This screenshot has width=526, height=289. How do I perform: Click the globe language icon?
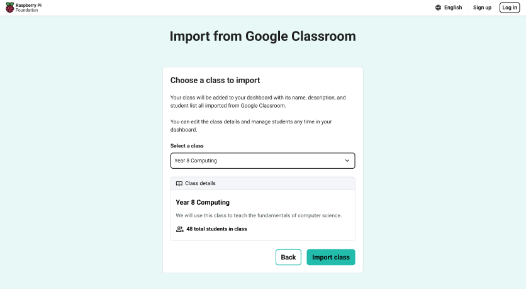[438, 8]
